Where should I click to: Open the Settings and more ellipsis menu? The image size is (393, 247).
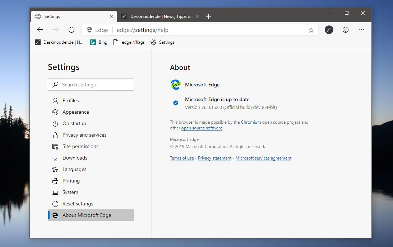click(x=361, y=30)
